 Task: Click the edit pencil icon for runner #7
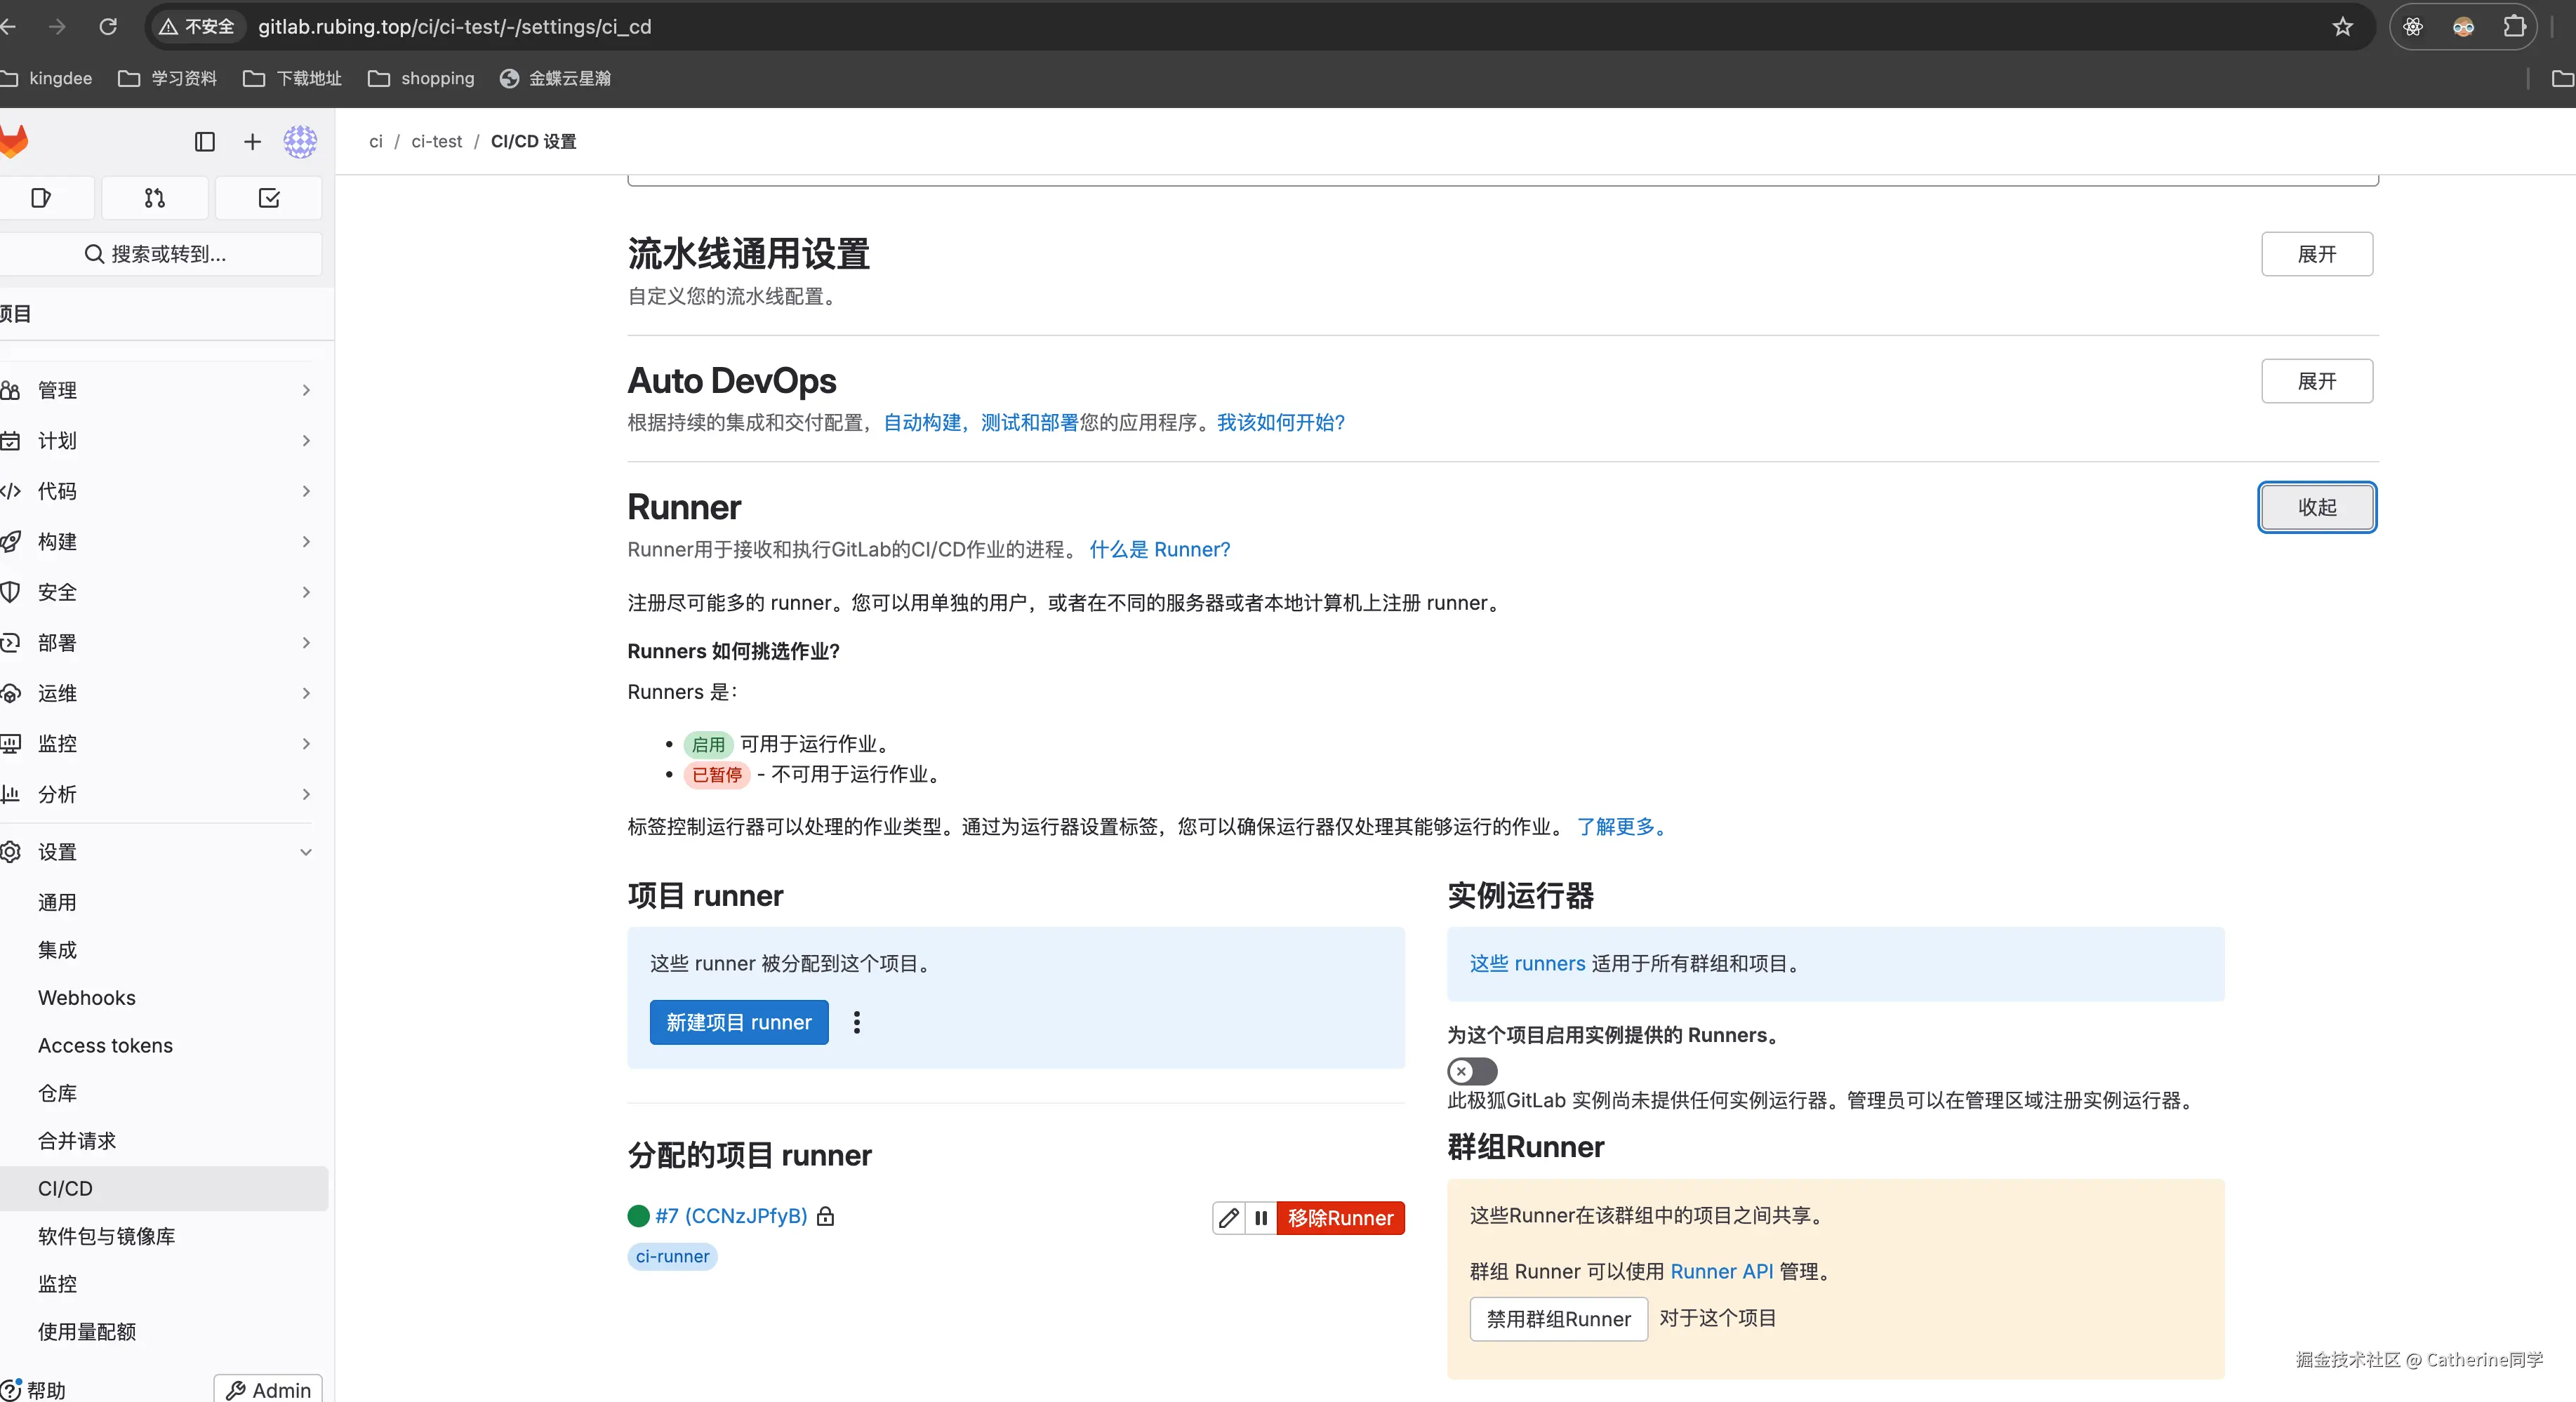click(1228, 1218)
